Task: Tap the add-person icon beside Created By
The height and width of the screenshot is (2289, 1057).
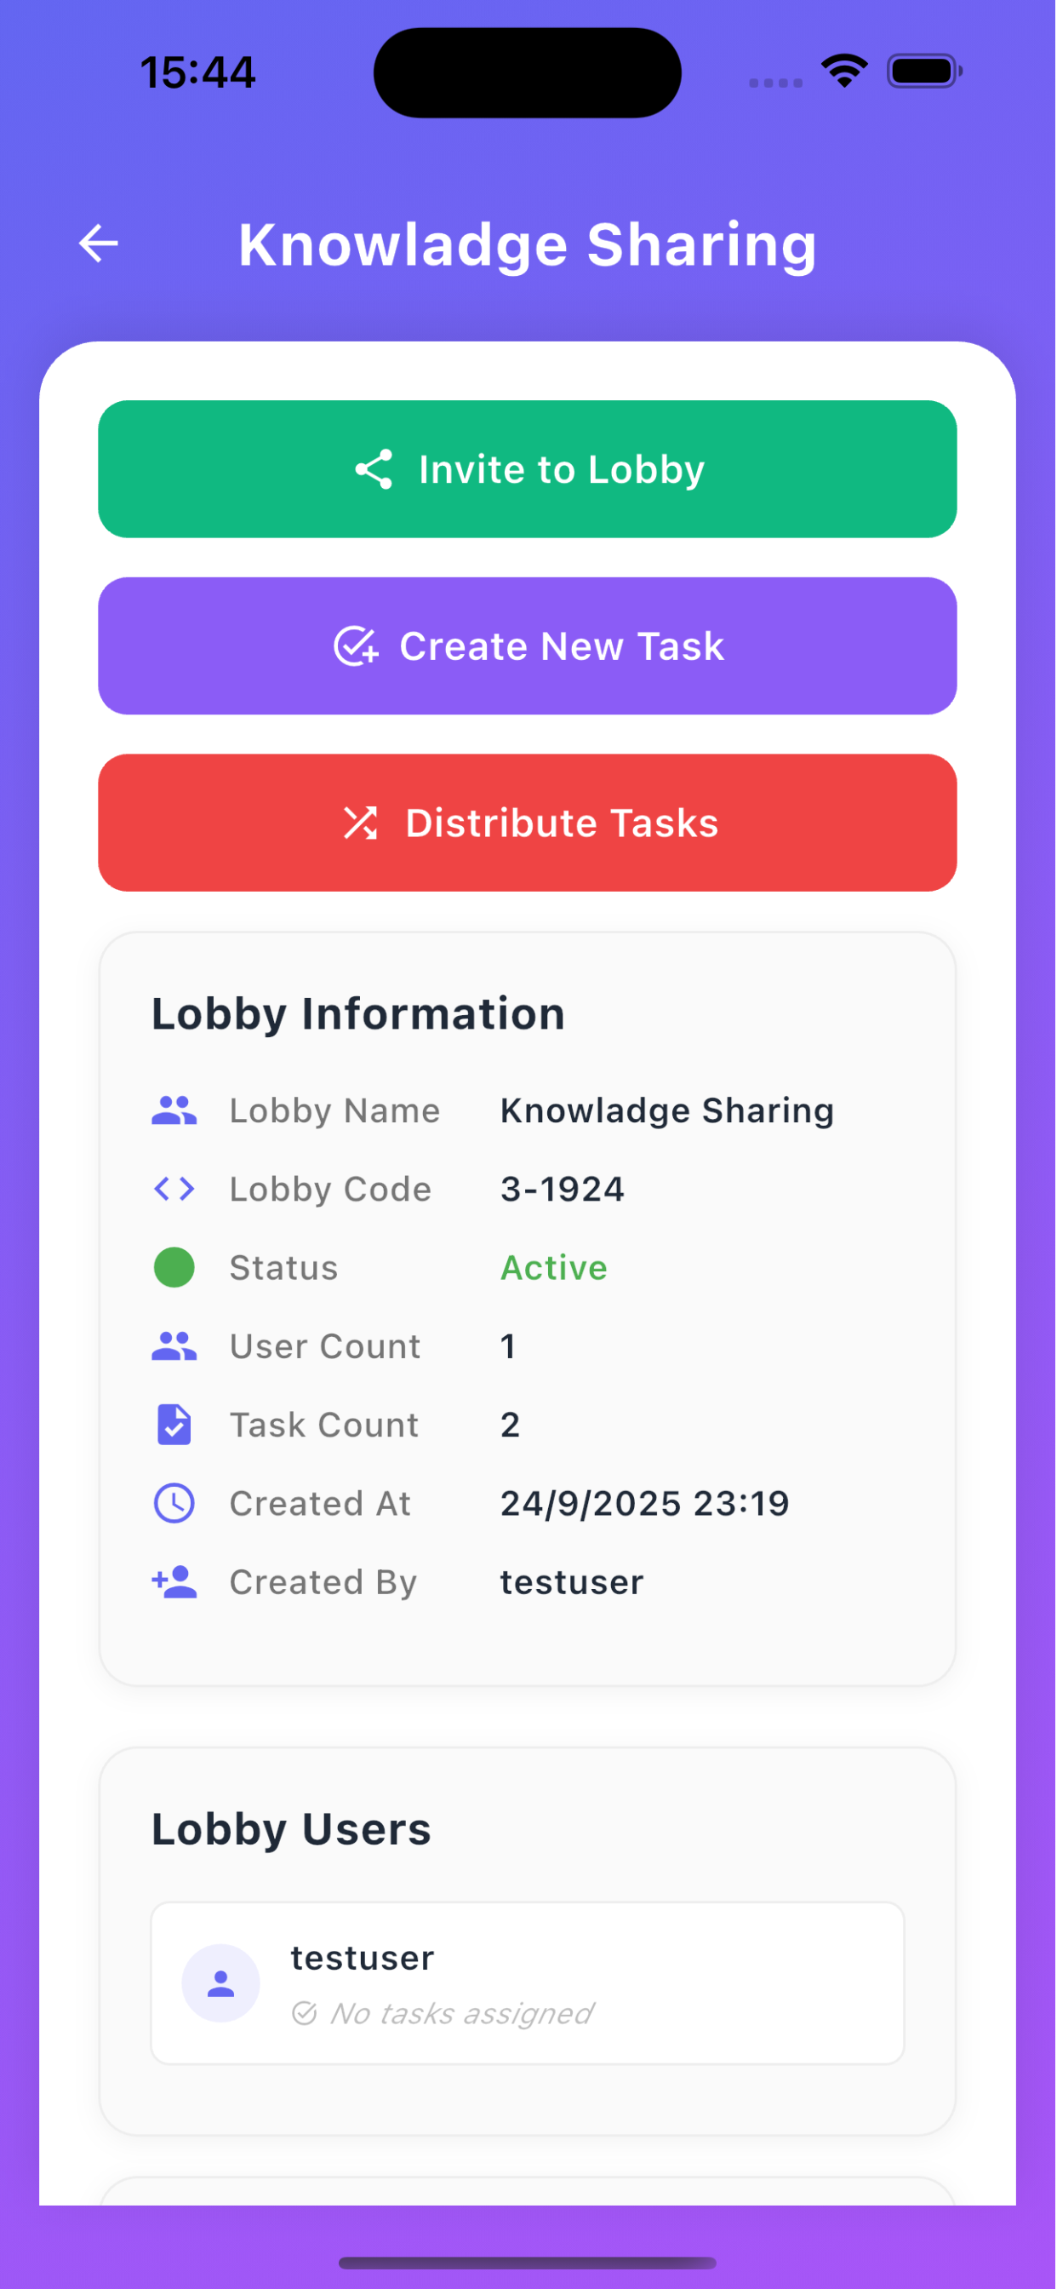Action: [x=174, y=1581]
